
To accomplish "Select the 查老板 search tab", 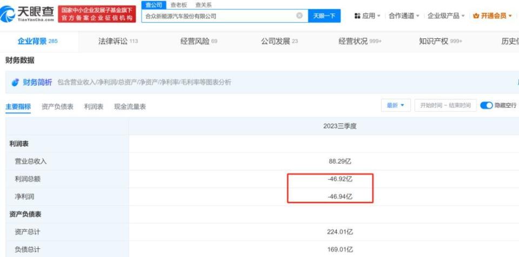I will pyautogui.click(x=179, y=5).
